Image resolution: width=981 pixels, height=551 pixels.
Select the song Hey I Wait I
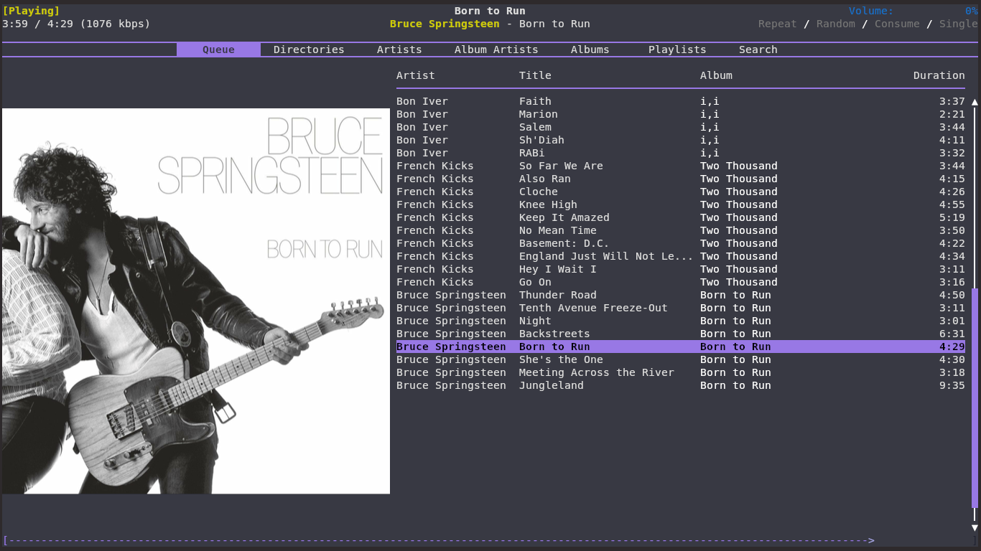click(681, 269)
